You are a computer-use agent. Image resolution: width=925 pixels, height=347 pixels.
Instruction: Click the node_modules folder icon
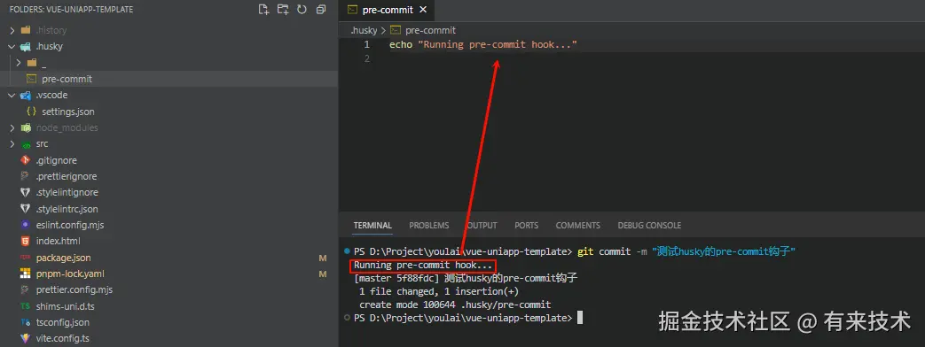(x=26, y=127)
